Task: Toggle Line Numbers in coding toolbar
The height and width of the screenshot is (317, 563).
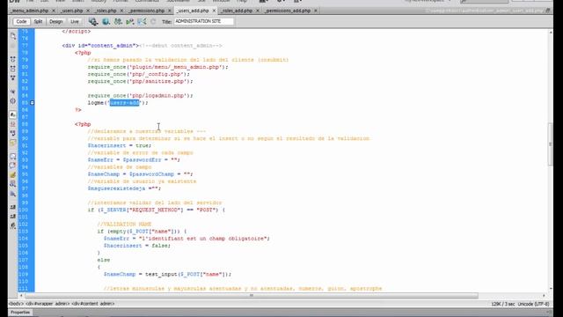Action: (x=13, y=115)
